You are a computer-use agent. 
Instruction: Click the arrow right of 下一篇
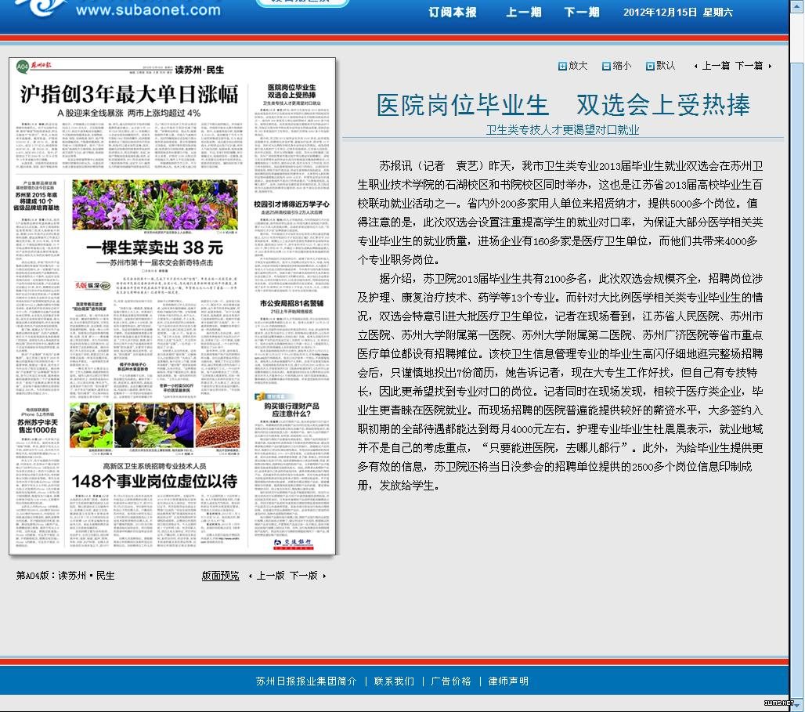tap(770, 67)
